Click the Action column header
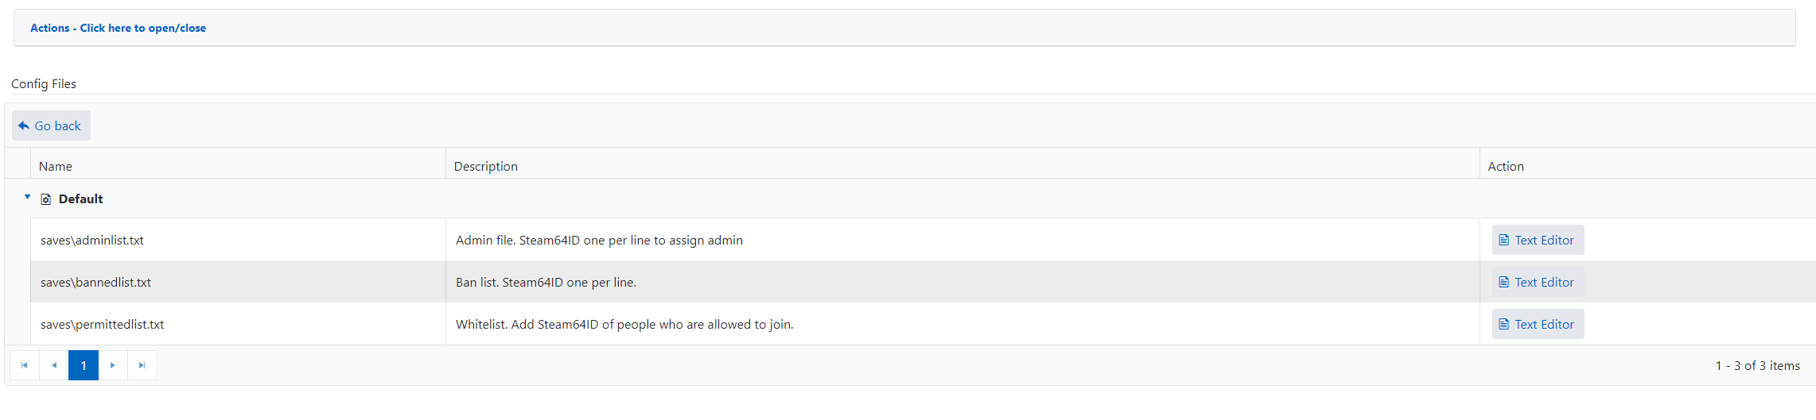 [1505, 166]
